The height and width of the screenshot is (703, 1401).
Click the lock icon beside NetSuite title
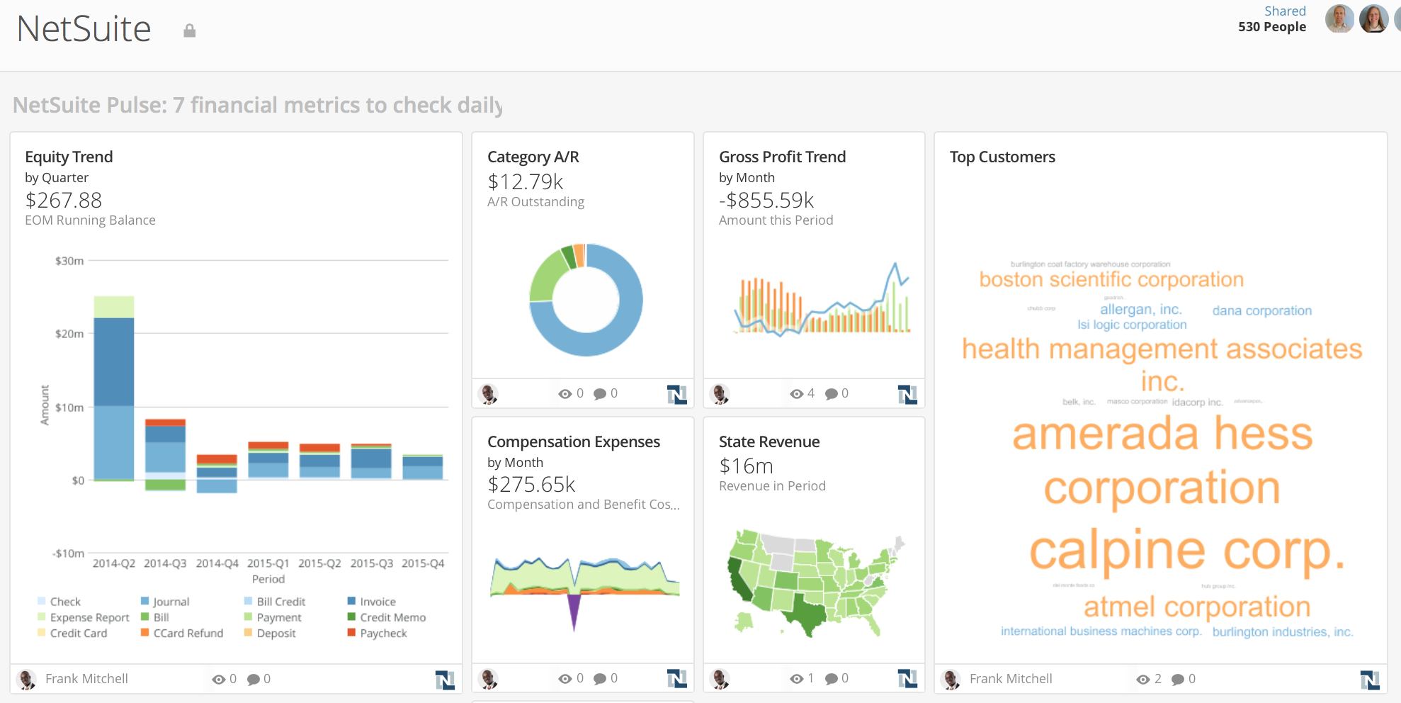(x=189, y=30)
